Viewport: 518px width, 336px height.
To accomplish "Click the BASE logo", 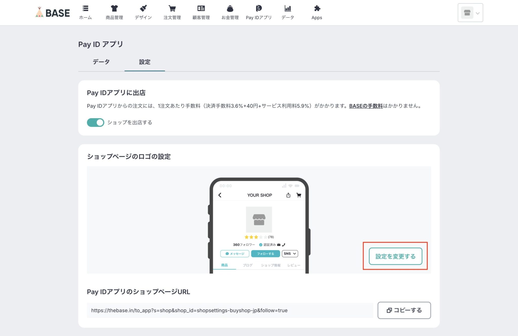I will click(x=52, y=13).
